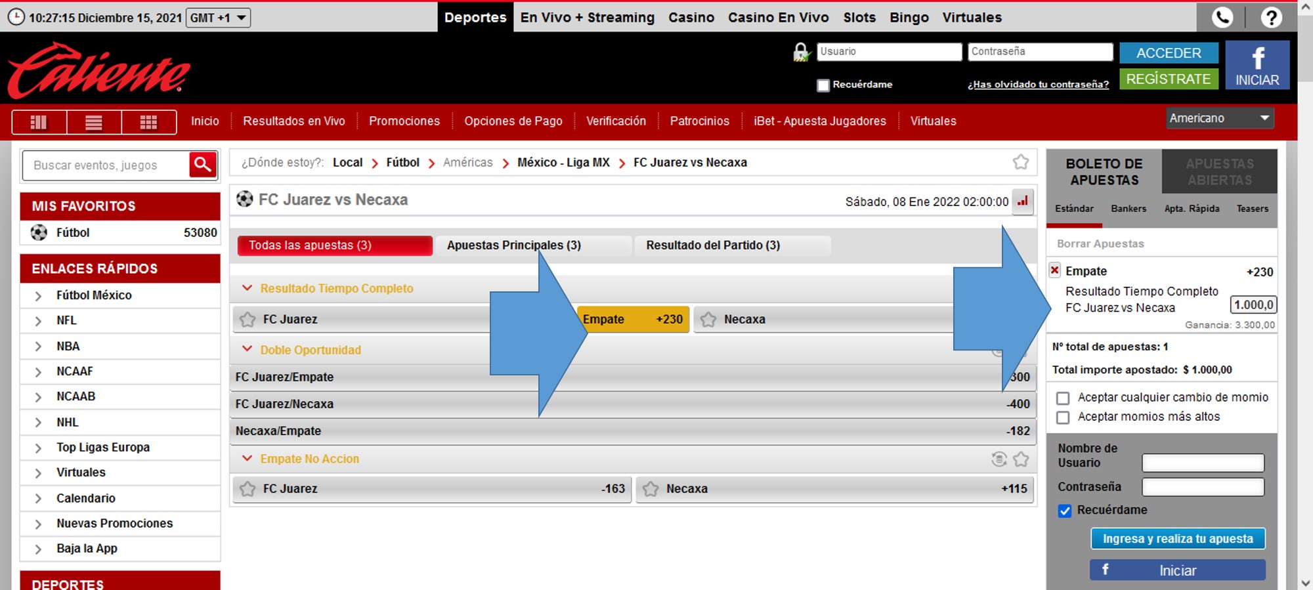1313x590 pixels.
Task: Click the ACCEDER button
Action: point(1169,53)
